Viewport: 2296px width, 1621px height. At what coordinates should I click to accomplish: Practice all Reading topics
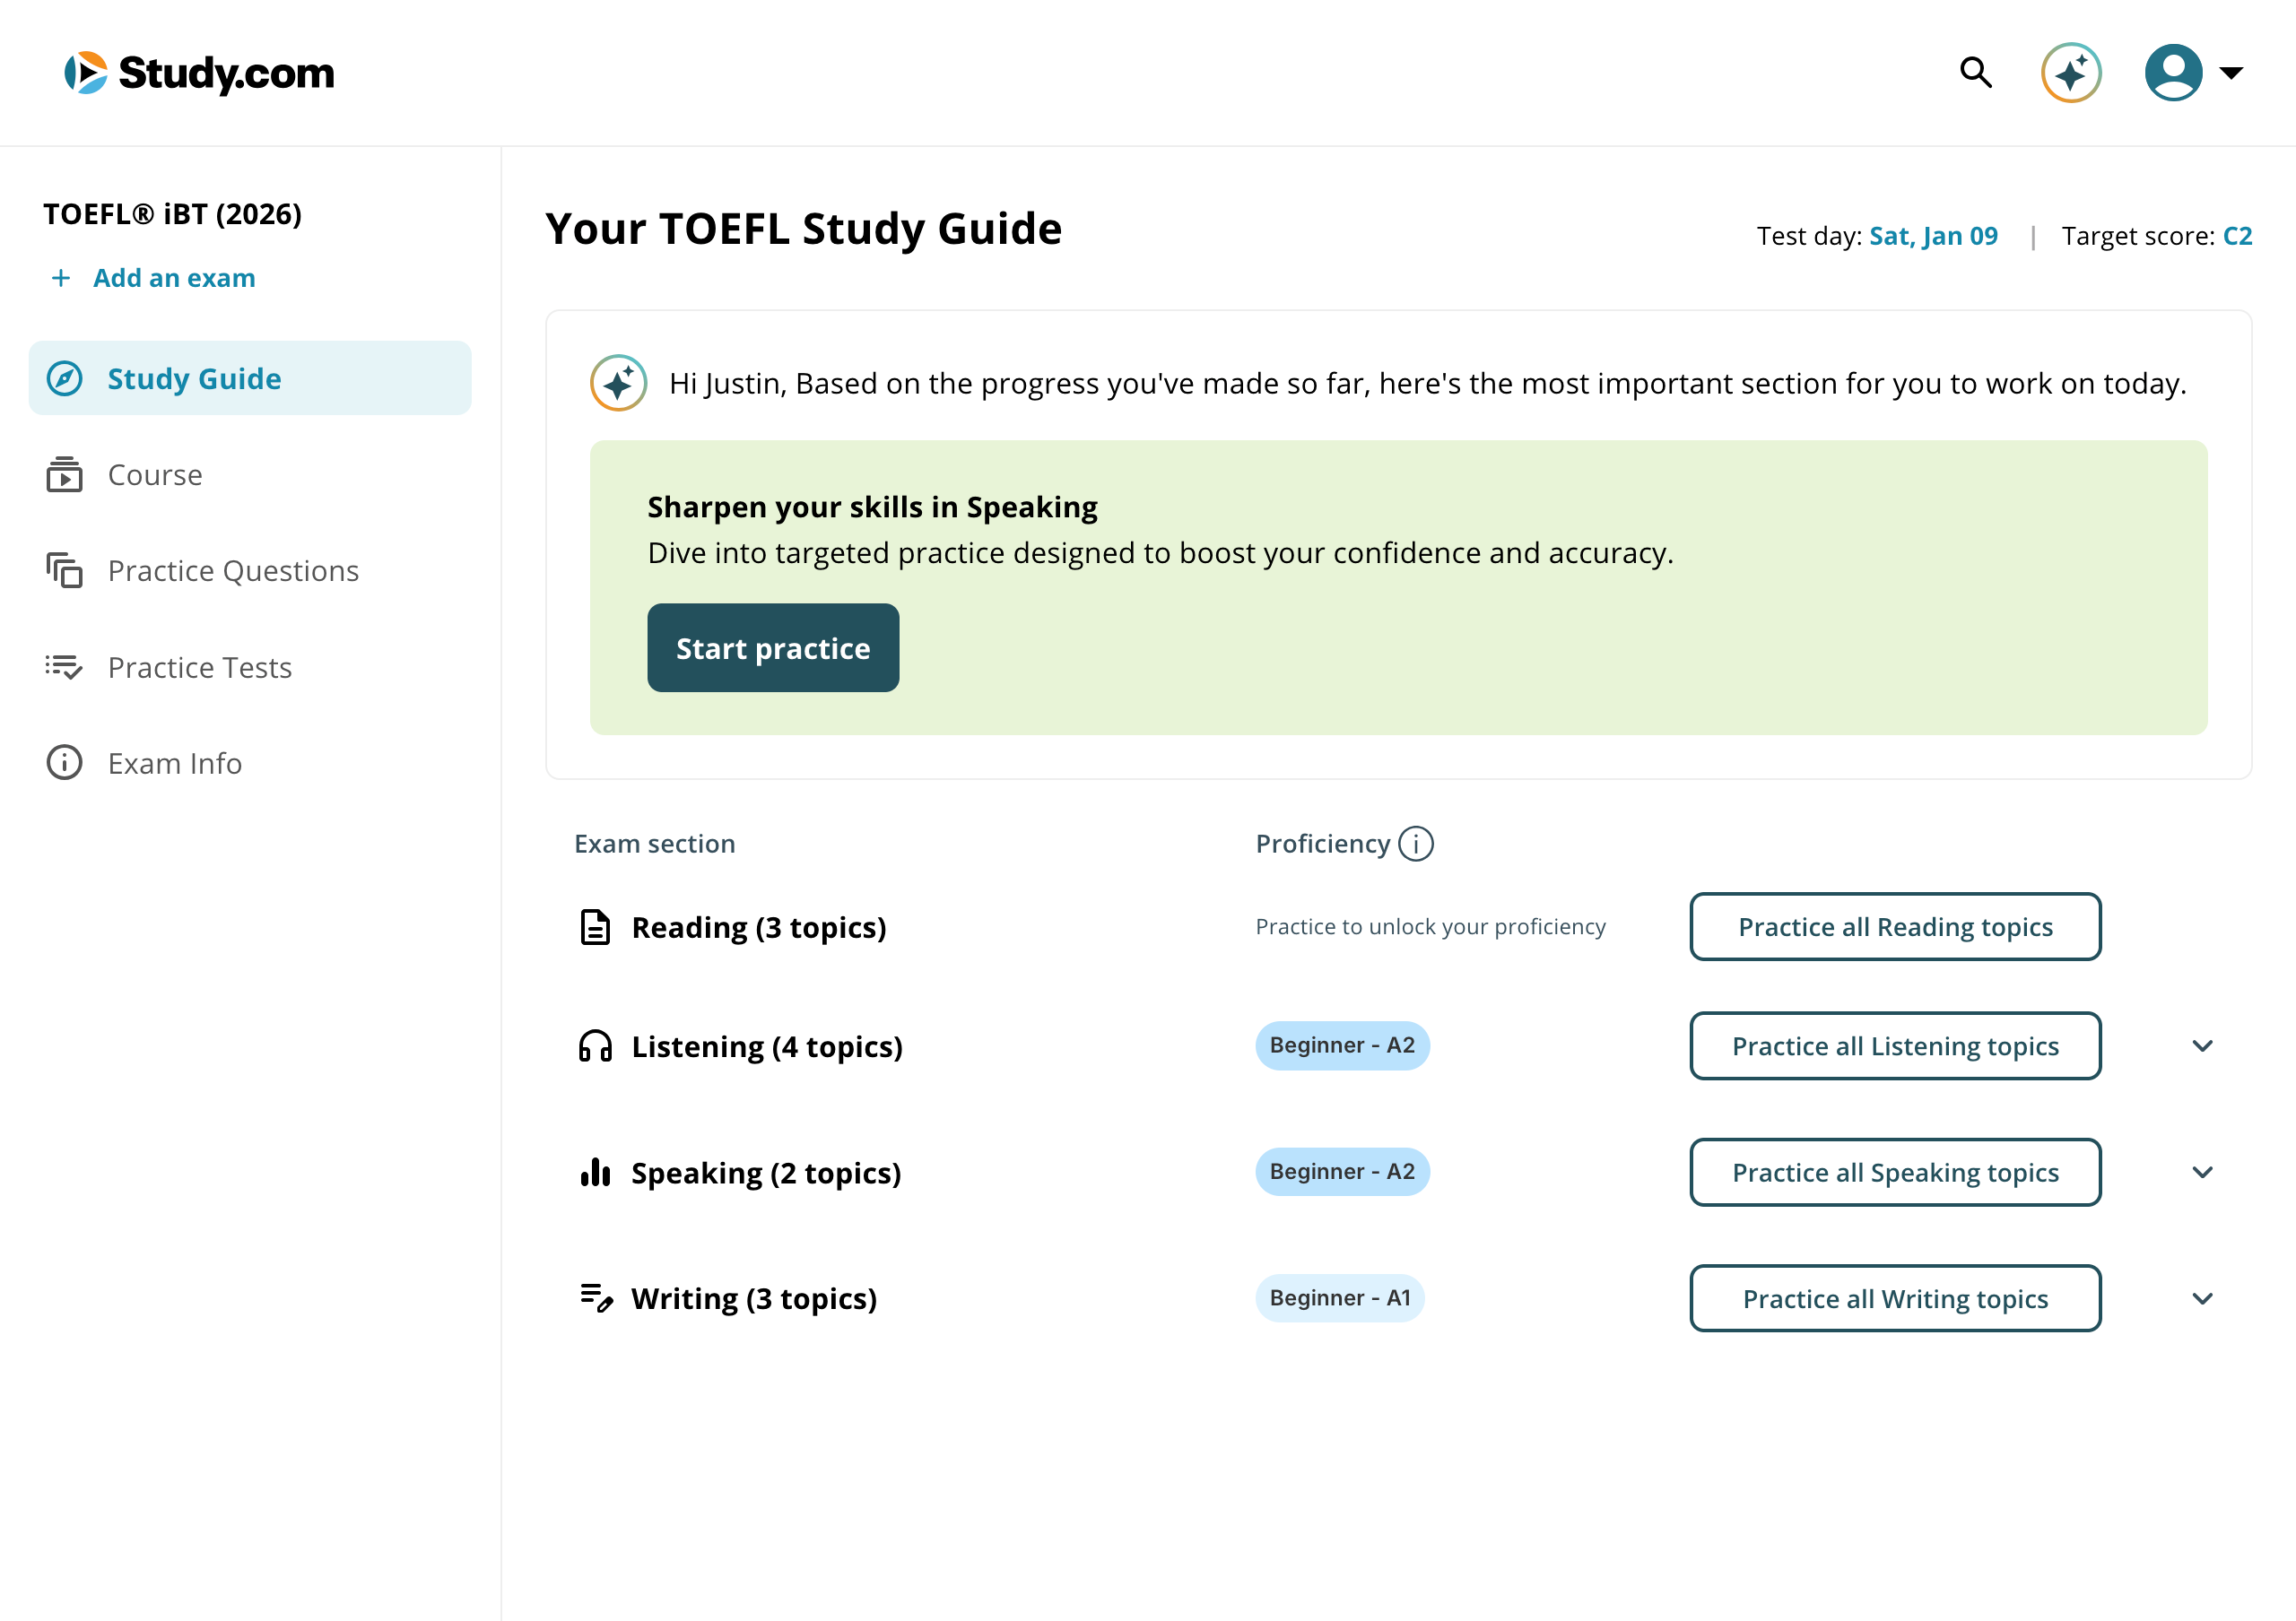[1895, 927]
